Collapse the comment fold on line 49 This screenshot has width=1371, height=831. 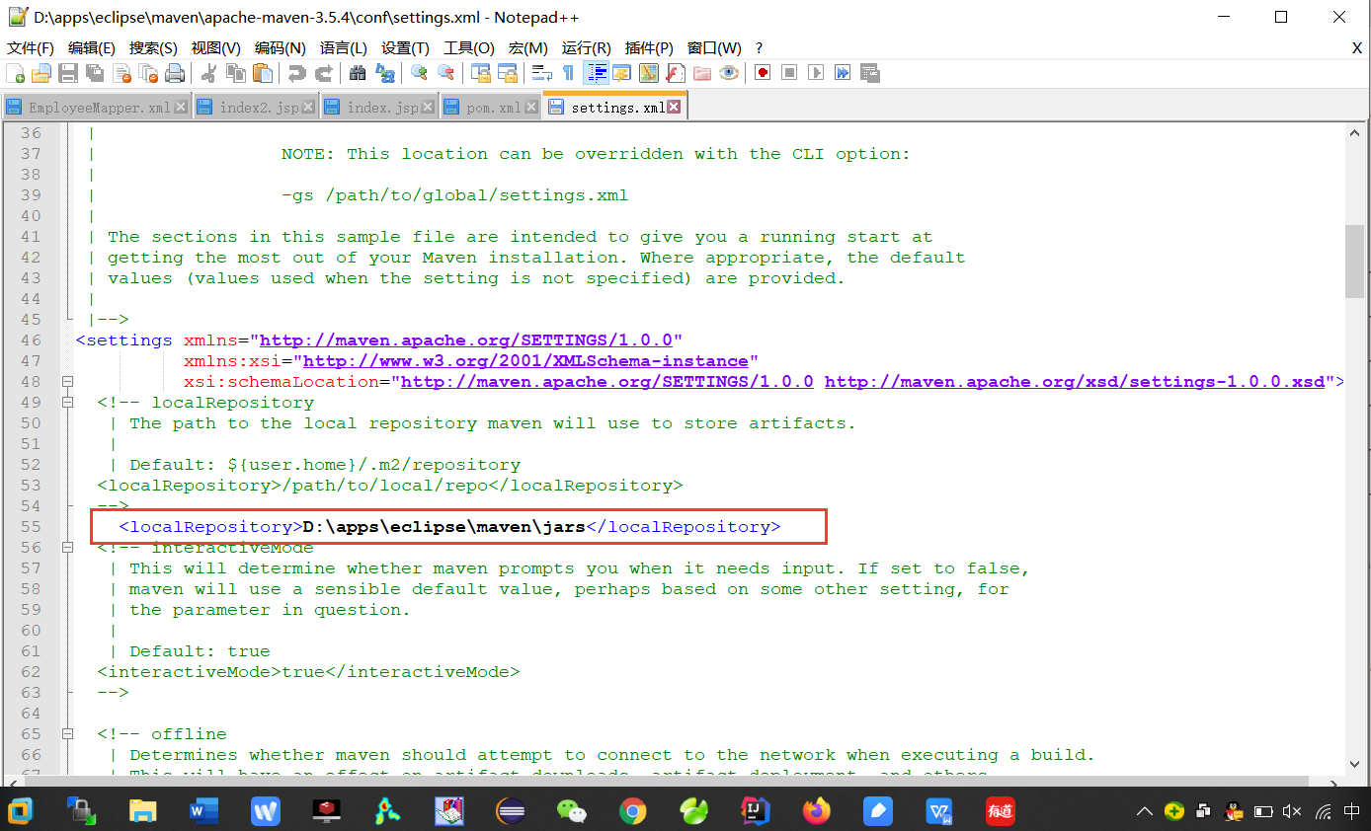[67, 403]
